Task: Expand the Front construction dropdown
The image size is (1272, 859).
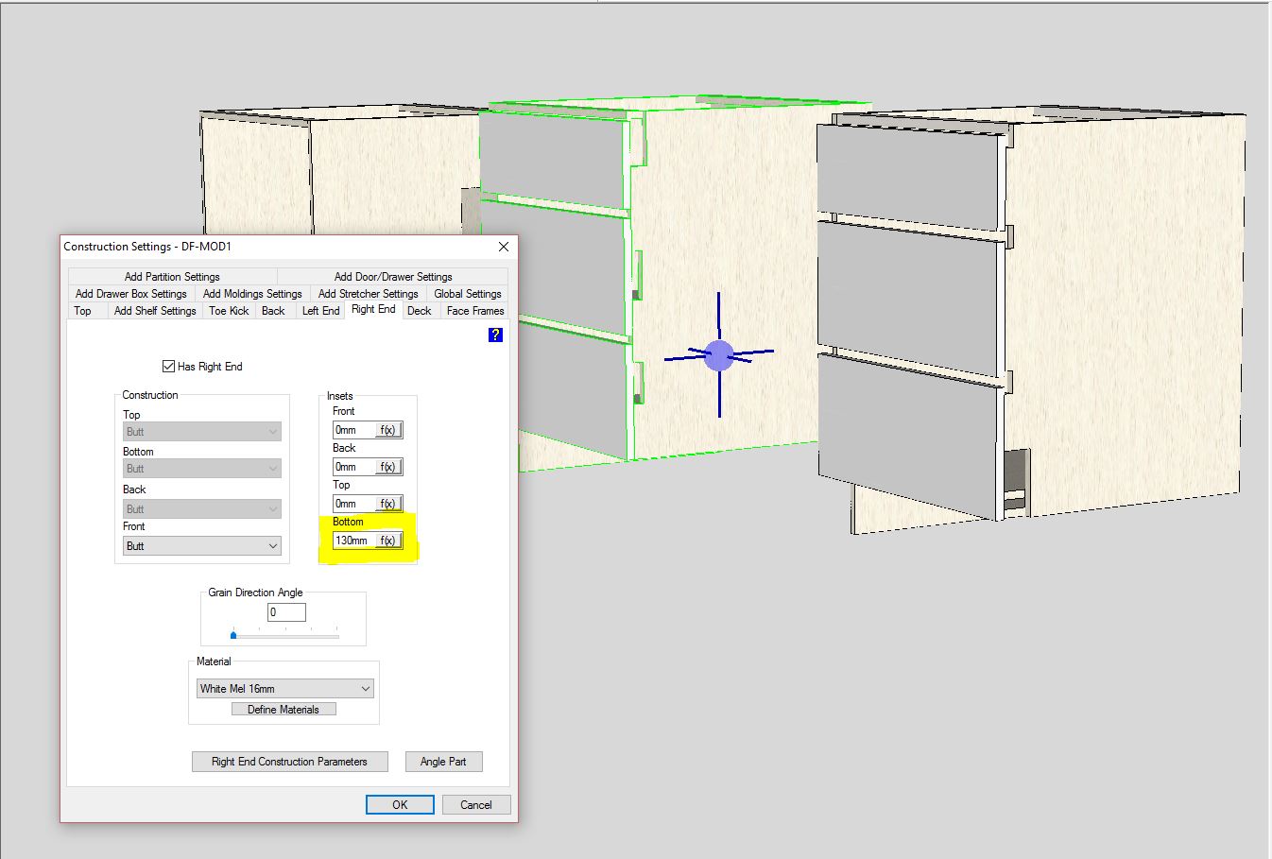Action: click(x=273, y=546)
